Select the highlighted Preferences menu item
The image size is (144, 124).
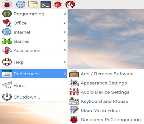pyautogui.click(x=34, y=74)
